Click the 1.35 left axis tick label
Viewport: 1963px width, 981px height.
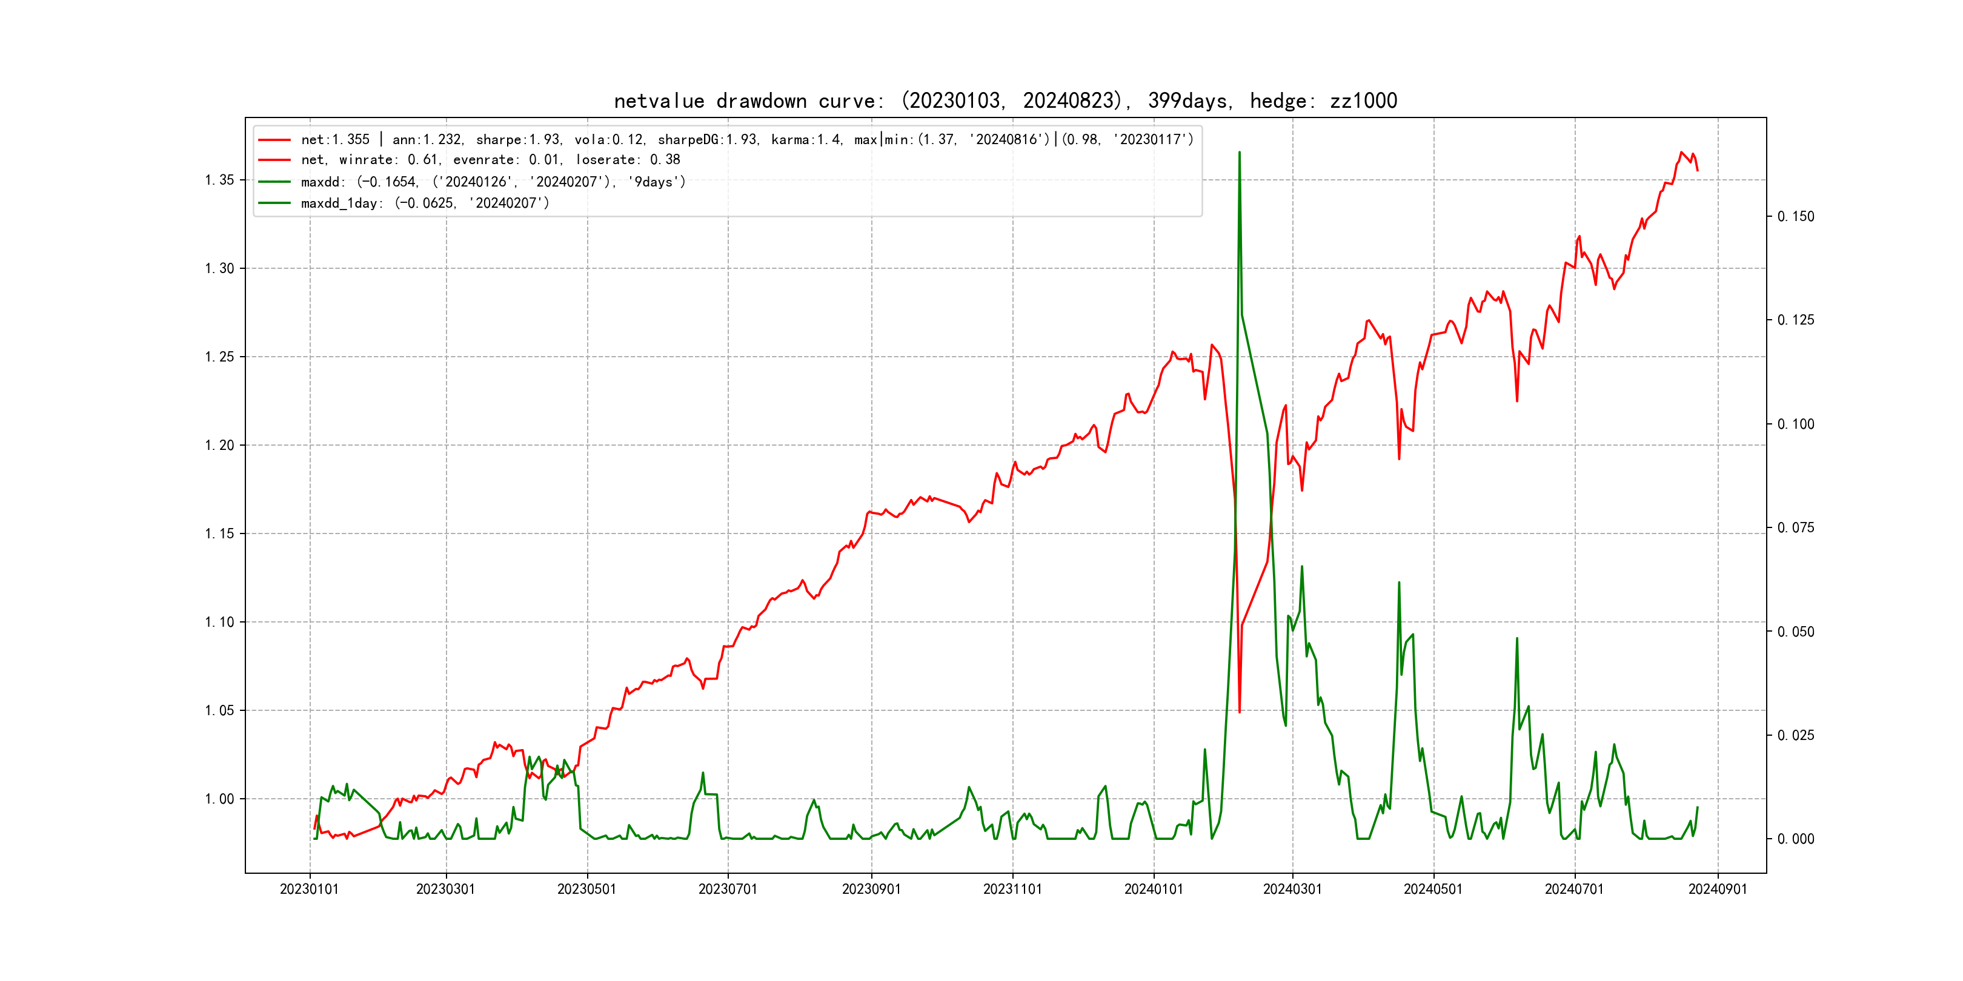pos(219,180)
